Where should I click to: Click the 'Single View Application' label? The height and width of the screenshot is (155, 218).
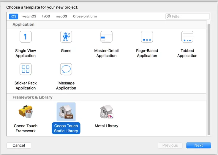[x=26, y=53]
